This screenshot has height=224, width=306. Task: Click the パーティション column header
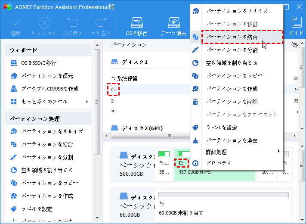click(129, 45)
